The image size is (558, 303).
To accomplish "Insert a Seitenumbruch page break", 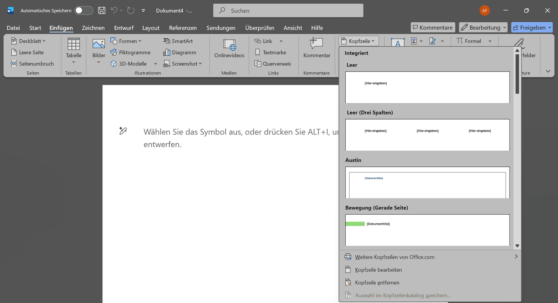I will coord(33,64).
